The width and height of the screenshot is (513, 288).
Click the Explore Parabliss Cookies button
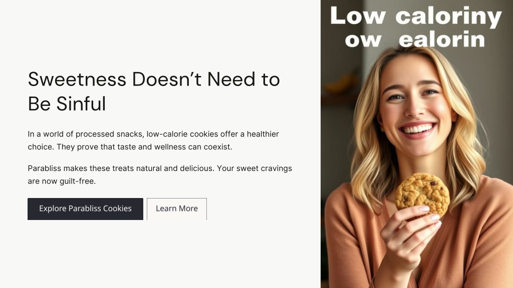click(x=85, y=209)
